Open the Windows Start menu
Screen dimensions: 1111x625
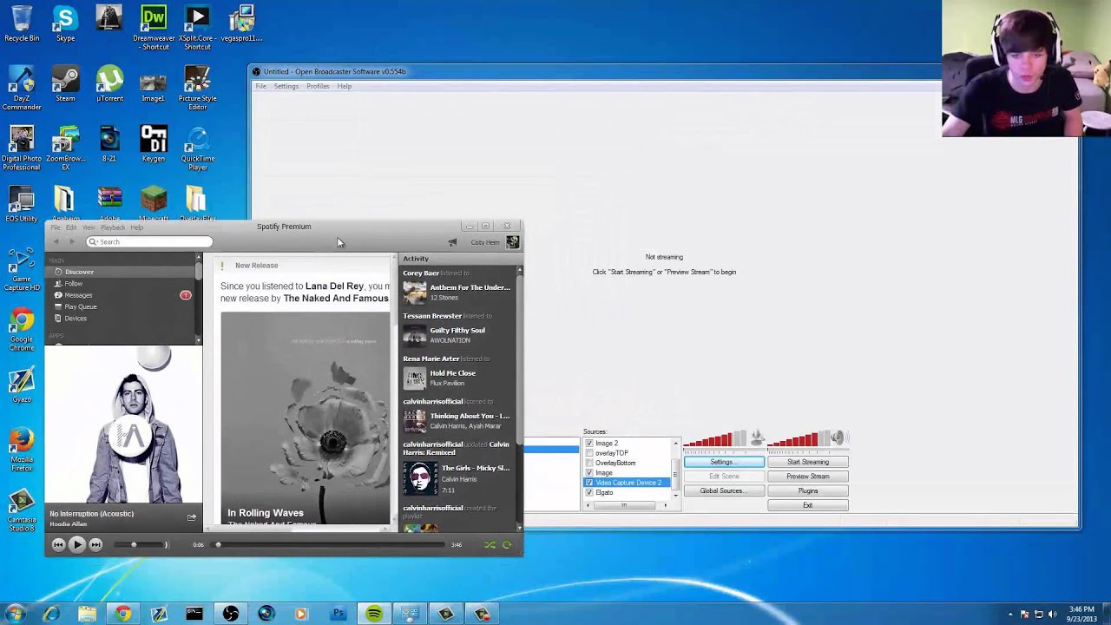[x=15, y=614]
